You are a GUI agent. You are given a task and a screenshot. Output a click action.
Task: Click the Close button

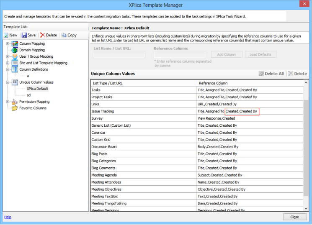[295, 217]
